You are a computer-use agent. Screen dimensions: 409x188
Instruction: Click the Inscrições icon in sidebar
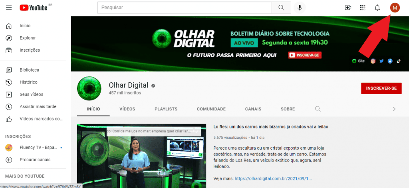tap(9, 50)
